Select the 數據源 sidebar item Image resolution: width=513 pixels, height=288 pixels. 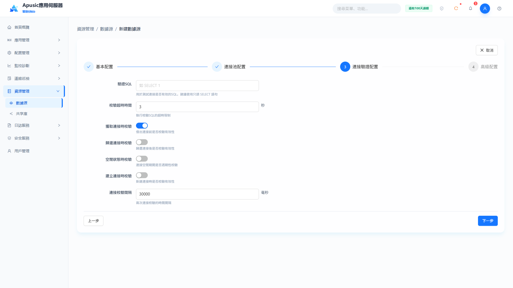point(34,103)
